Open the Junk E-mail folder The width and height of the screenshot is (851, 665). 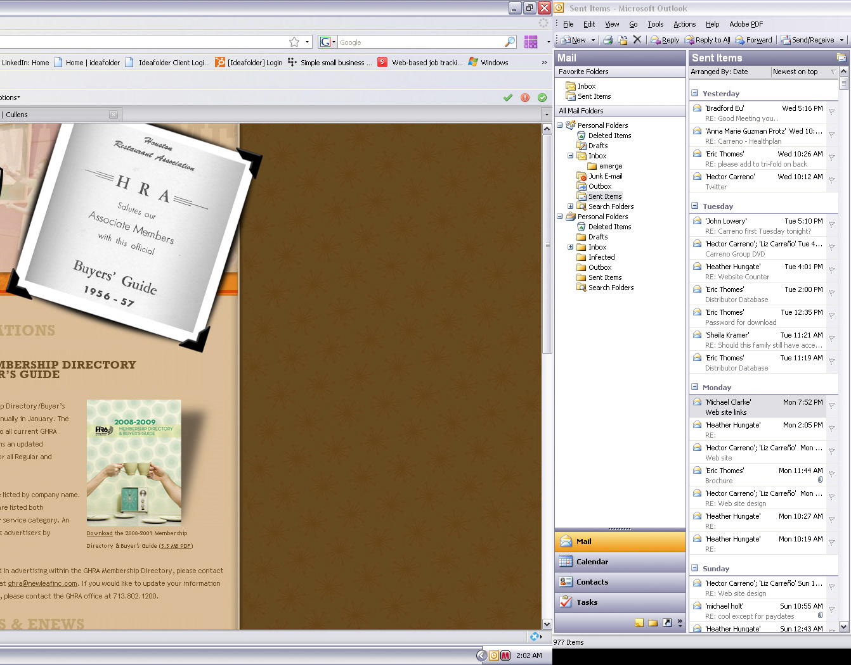click(x=605, y=176)
